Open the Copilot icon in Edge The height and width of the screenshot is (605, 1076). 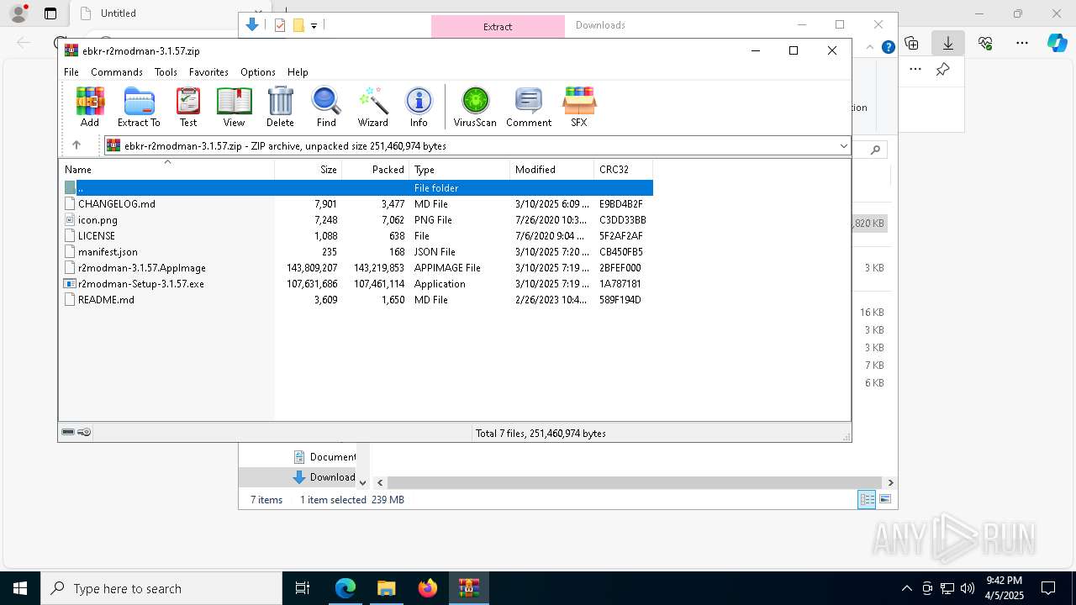(x=1058, y=43)
